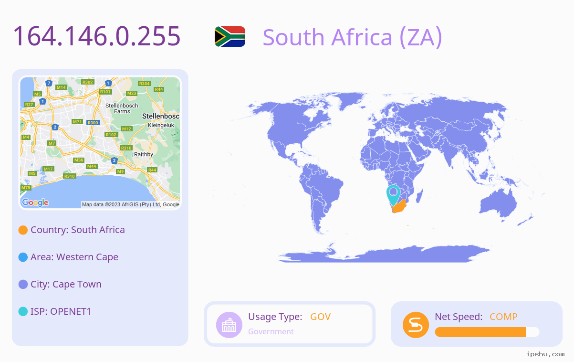Click the ISP: OPENET1 entry
Screen dimensions: 574x362
pyautogui.click(x=61, y=311)
